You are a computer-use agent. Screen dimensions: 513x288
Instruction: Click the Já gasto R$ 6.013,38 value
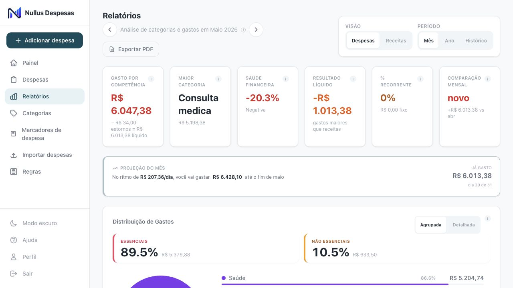(472, 176)
